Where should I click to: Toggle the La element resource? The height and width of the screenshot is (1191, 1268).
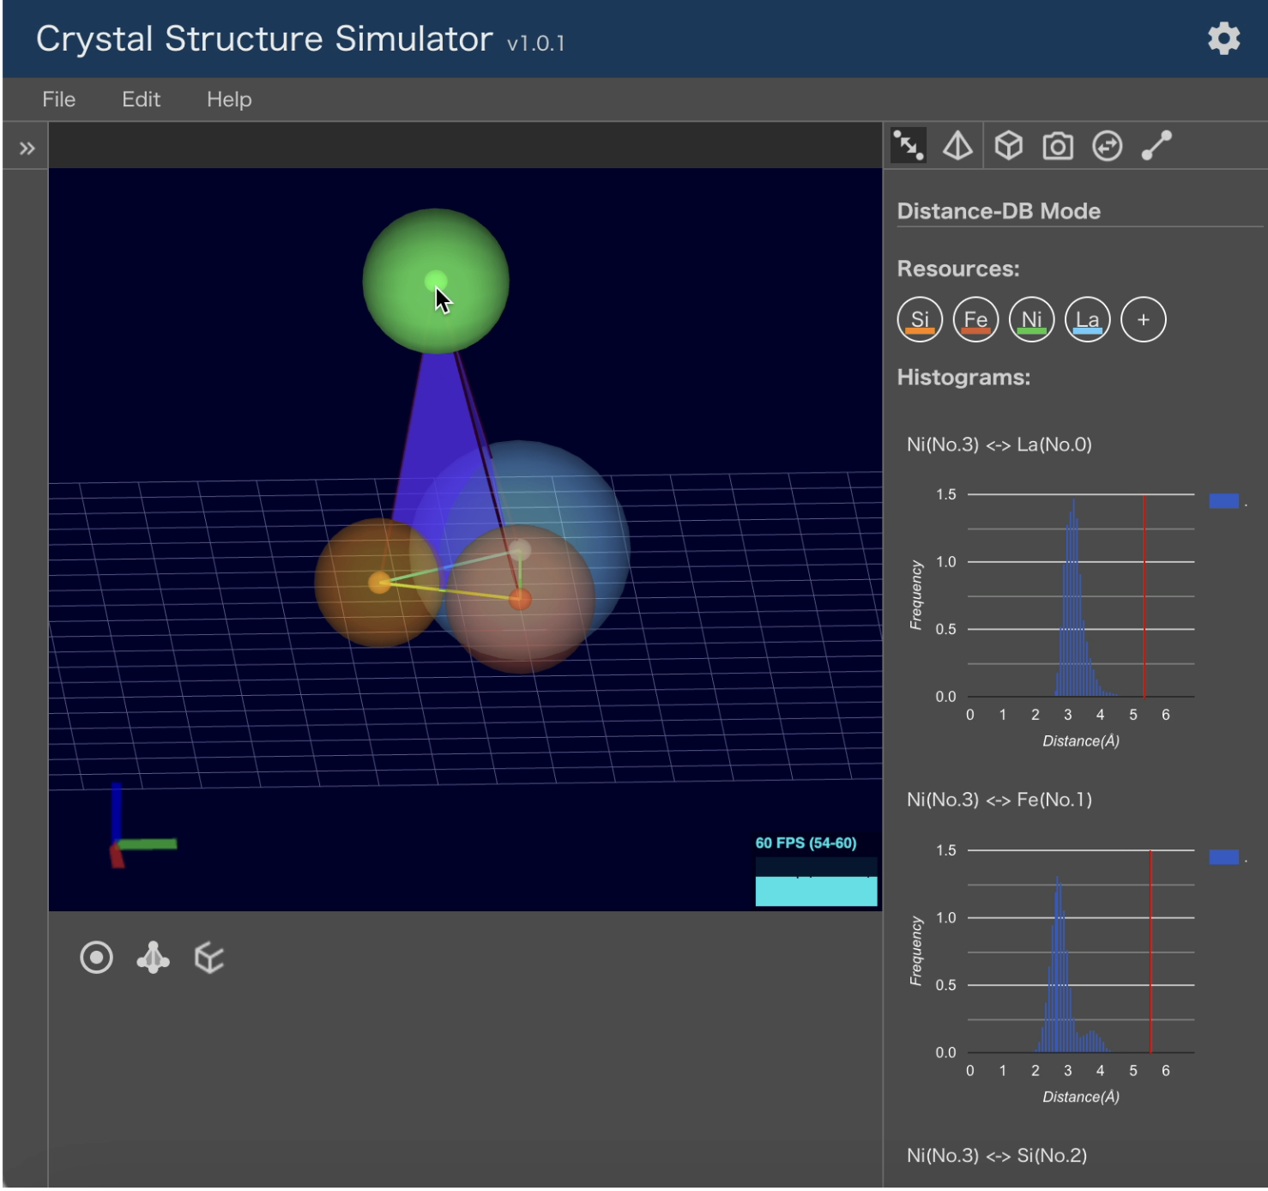[1087, 319]
